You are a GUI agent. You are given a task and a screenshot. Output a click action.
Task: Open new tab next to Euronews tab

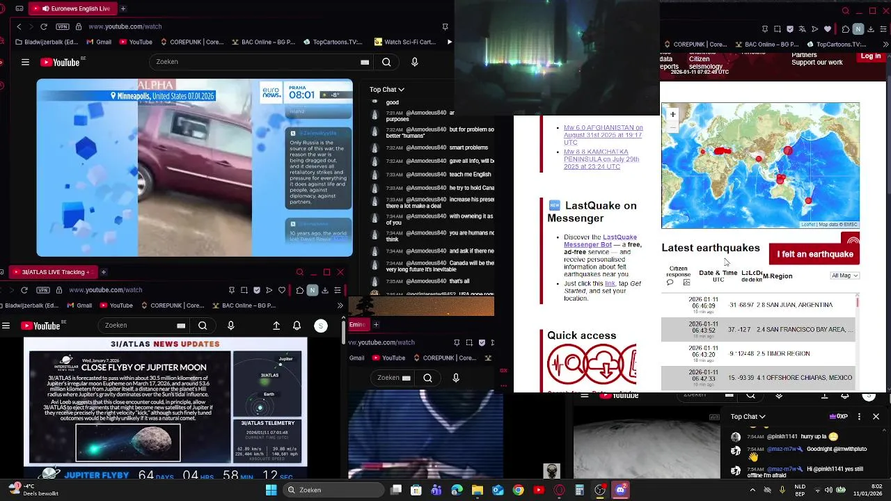coord(123,8)
